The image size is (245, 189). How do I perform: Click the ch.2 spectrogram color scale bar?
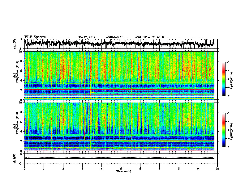(224, 130)
